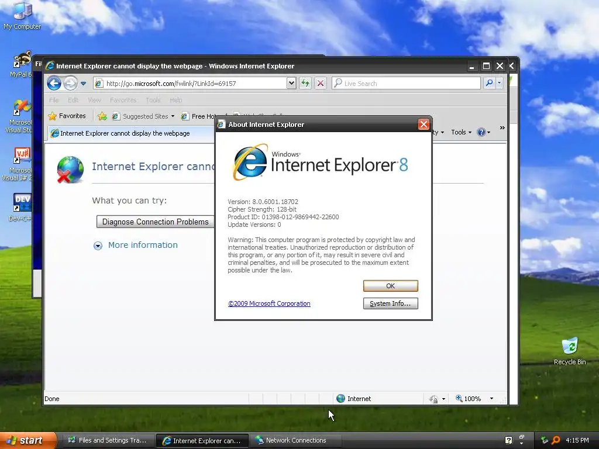Click the Favorites star button
The width and height of the screenshot is (599, 449).
point(67,116)
